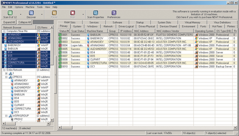
Task: Click the search field next to Collapse All
Action: click(x=43, y=22)
